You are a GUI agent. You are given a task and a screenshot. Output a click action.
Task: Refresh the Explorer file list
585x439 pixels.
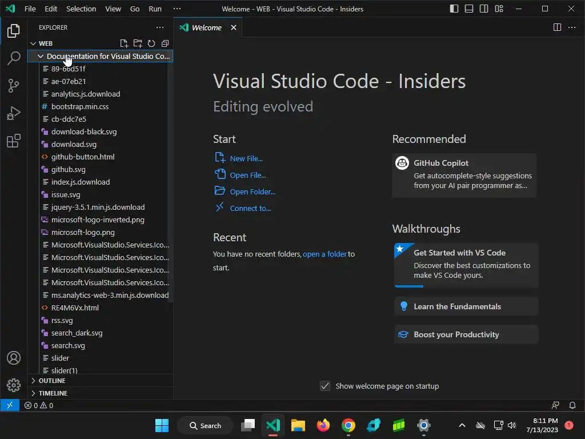[151, 43]
